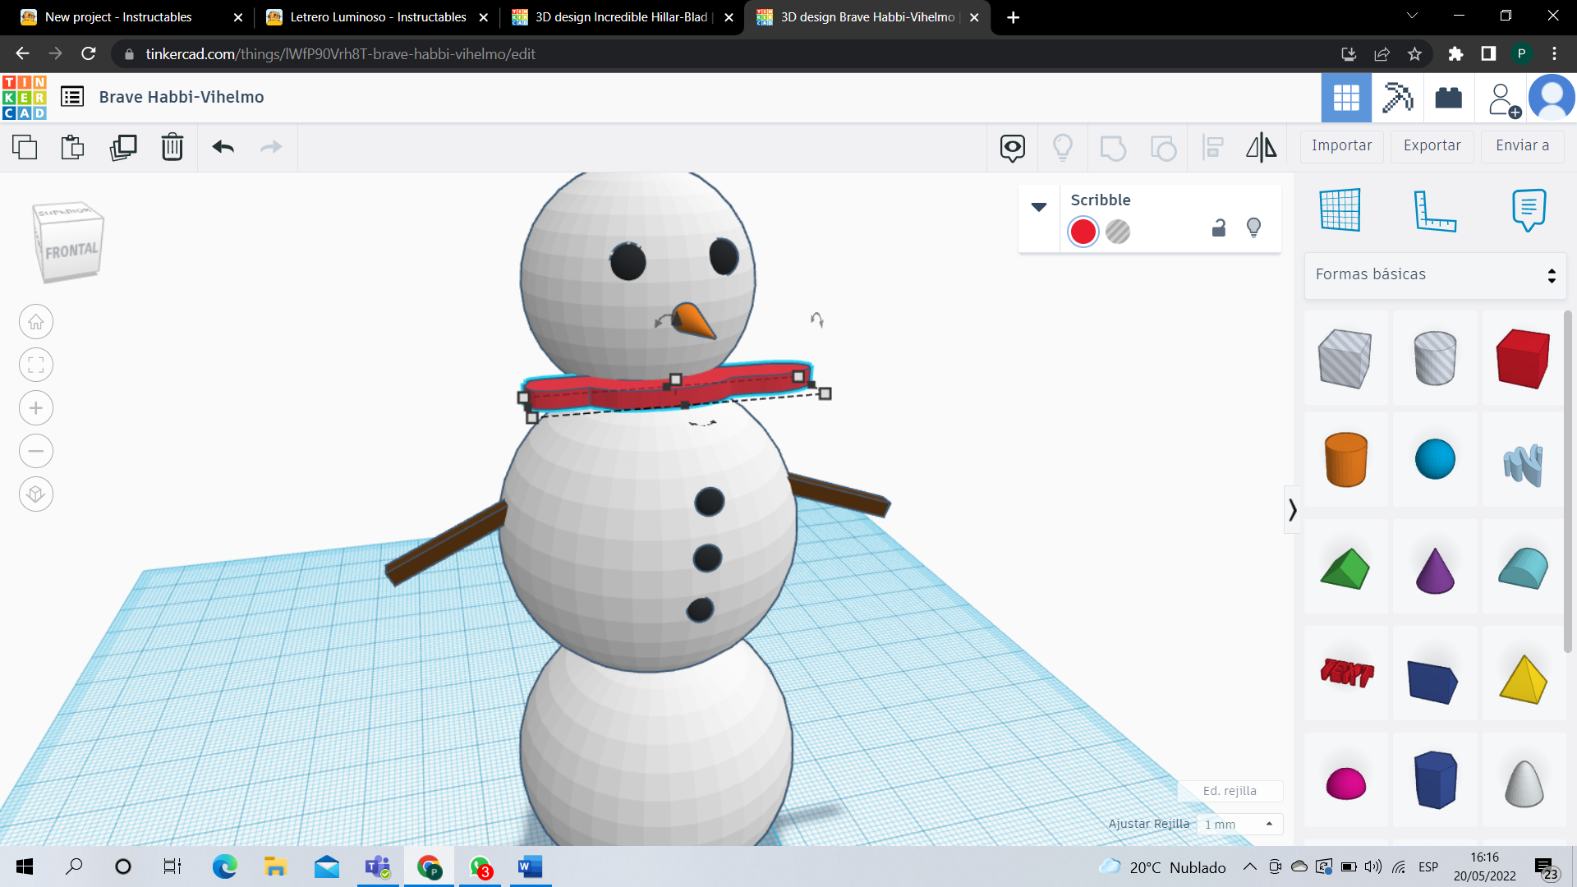This screenshot has height=887, width=1577.
Task: Click Home view button
Action: [x=36, y=322]
